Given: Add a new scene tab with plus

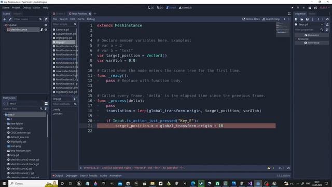Looking at the screenshot, I should click(x=95, y=14).
